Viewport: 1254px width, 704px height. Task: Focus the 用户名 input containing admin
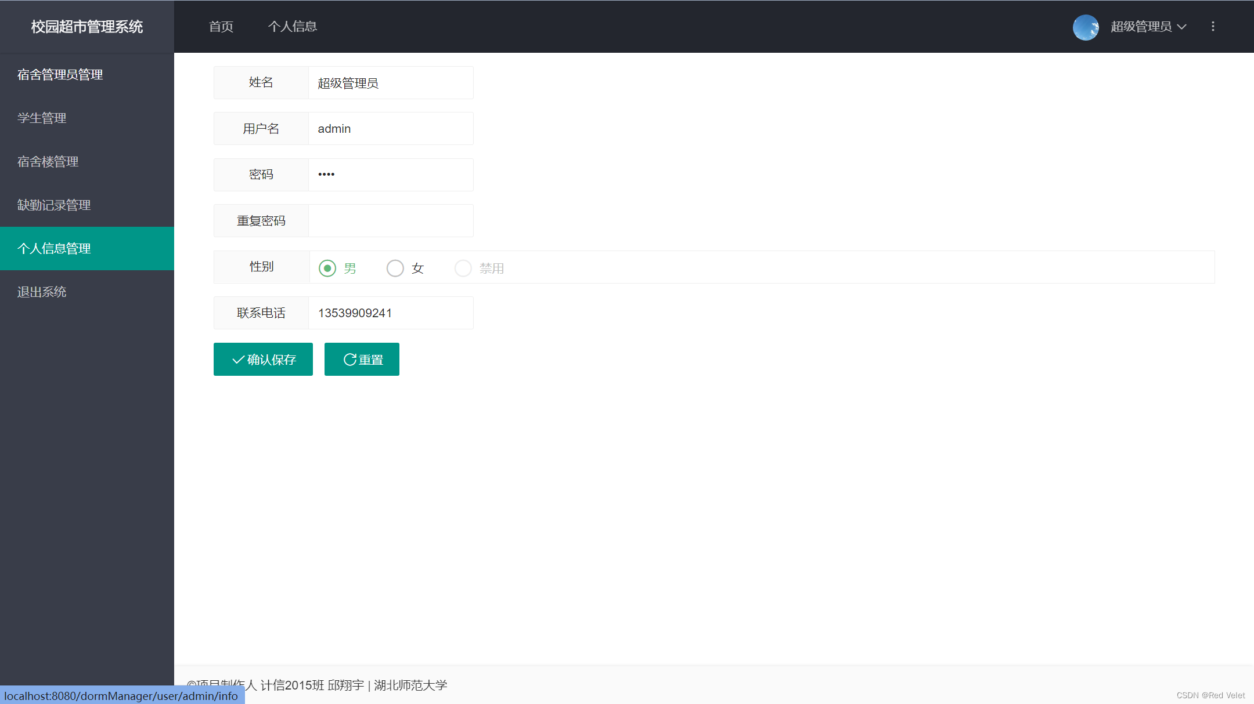391,129
